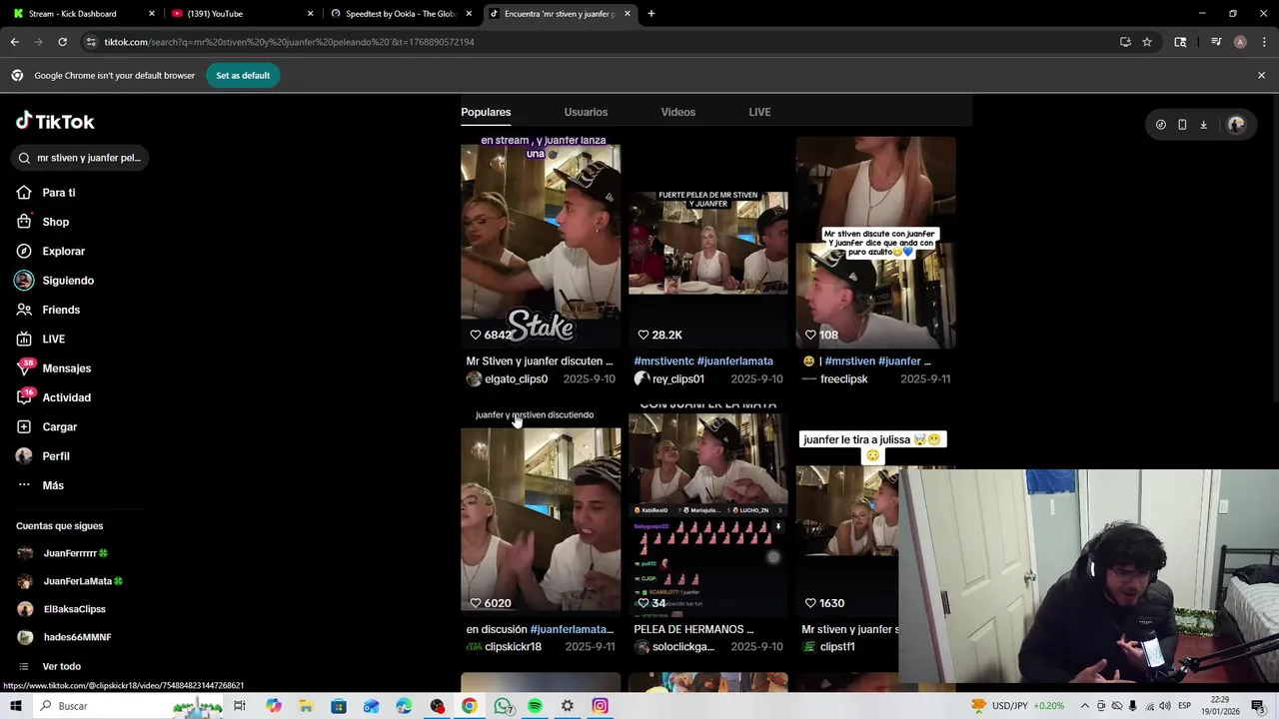Open the ElBaksaClipss followed account
Image resolution: width=1279 pixels, height=719 pixels.
click(61, 609)
